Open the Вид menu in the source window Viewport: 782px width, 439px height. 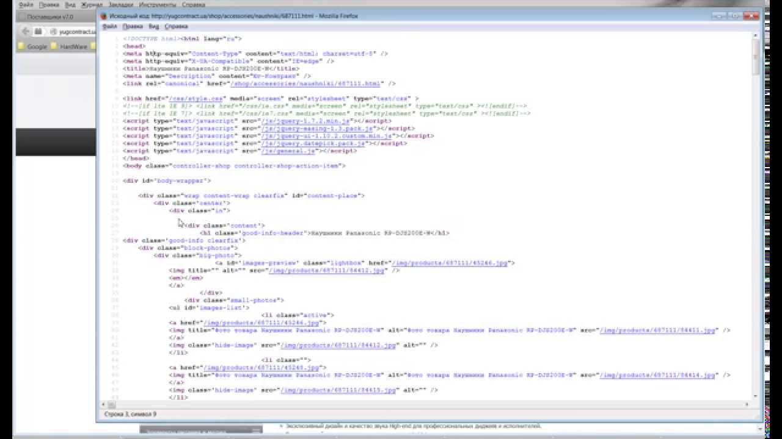[x=154, y=27]
